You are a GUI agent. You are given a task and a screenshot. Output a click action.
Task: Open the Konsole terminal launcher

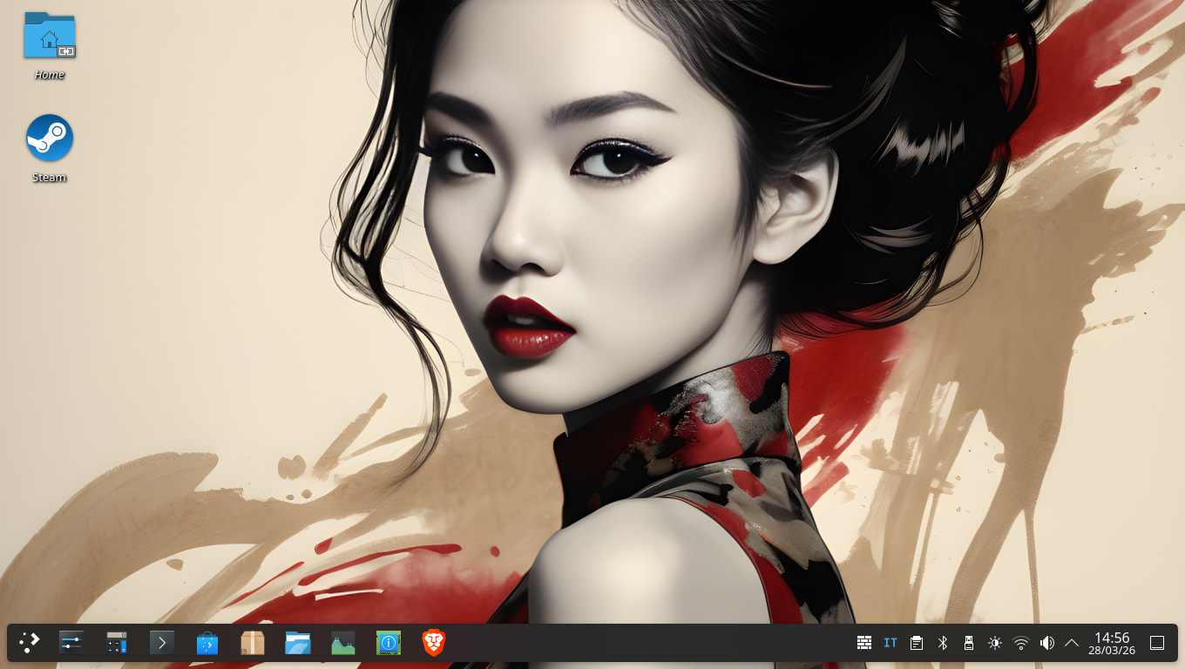click(162, 643)
